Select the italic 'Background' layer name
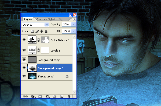Screen dimensions: 161x106 coord(46,76)
